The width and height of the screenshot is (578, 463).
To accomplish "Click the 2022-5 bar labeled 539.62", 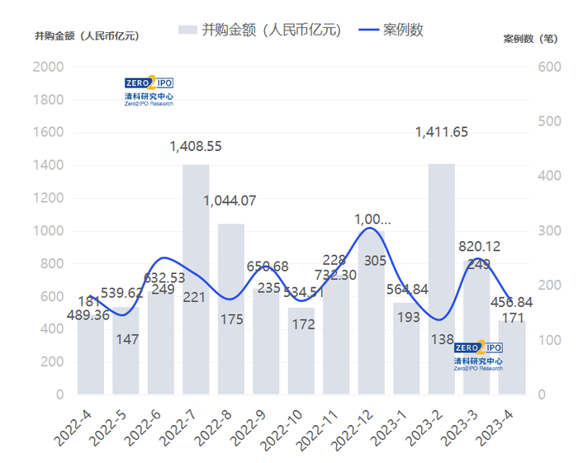I will pyautogui.click(x=126, y=351).
